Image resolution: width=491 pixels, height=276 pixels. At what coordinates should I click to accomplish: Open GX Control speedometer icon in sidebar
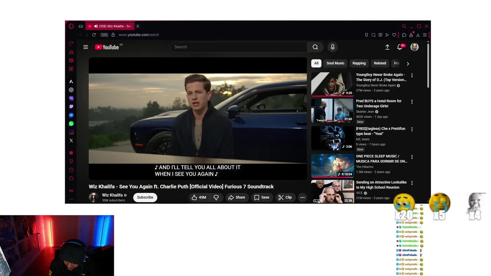71,44
